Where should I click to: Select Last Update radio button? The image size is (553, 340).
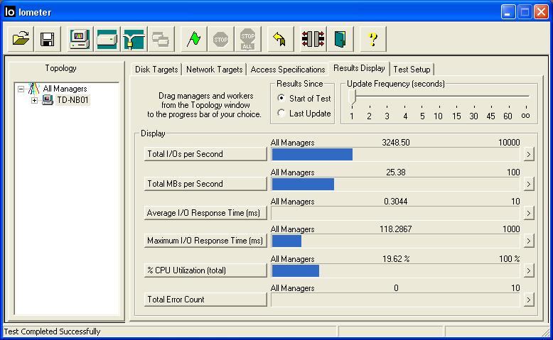[281, 113]
